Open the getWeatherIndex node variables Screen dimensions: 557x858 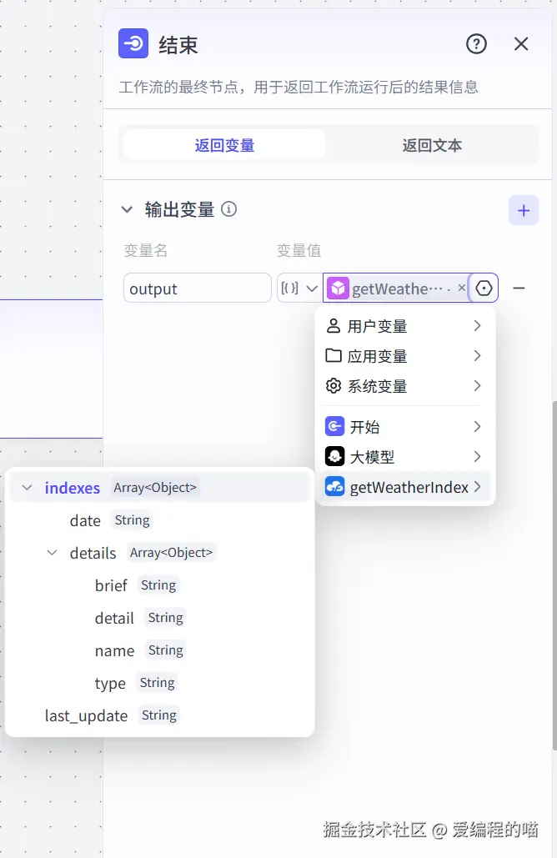[x=405, y=486]
